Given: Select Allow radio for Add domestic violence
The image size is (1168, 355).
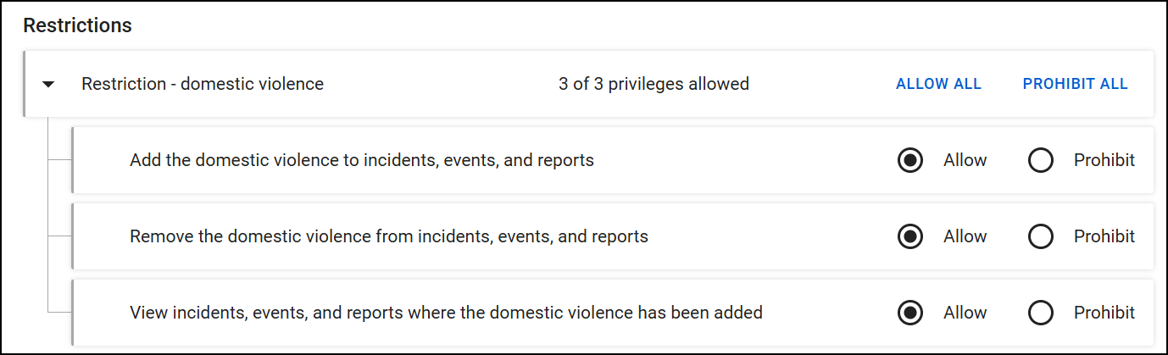Looking at the screenshot, I should (910, 160).
